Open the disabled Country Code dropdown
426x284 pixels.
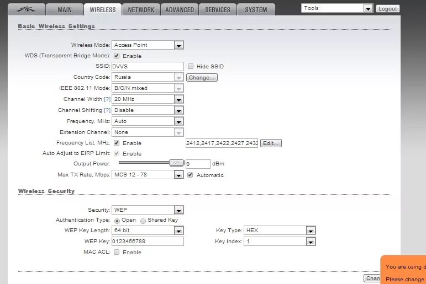coord(148,77)
